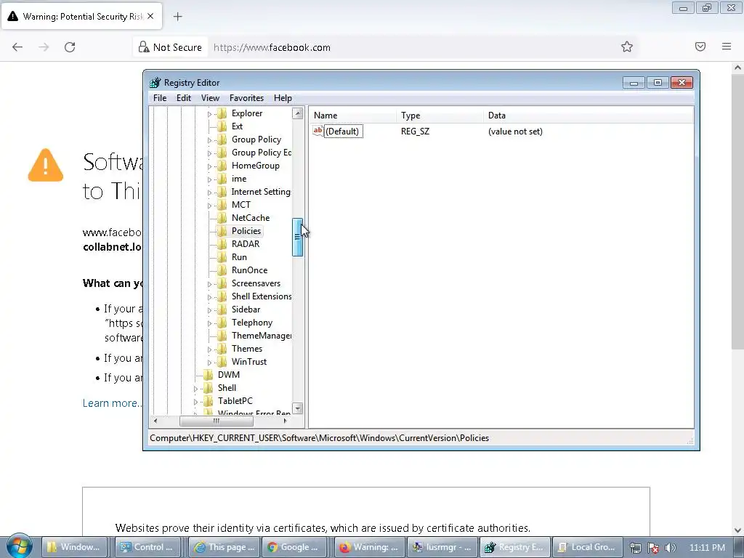
Task: Switch to the Local Group taskbar button
Action: tap(588, 547)
